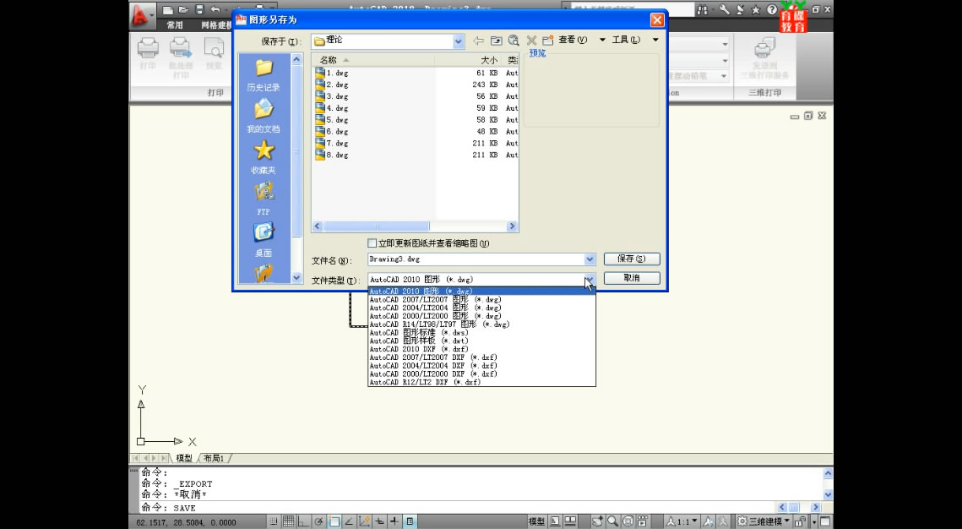Image resolution: width=962 pixels, height=529 pixels.
Task: Sort files by 大小 column header
Action: (x=469, y=60)
